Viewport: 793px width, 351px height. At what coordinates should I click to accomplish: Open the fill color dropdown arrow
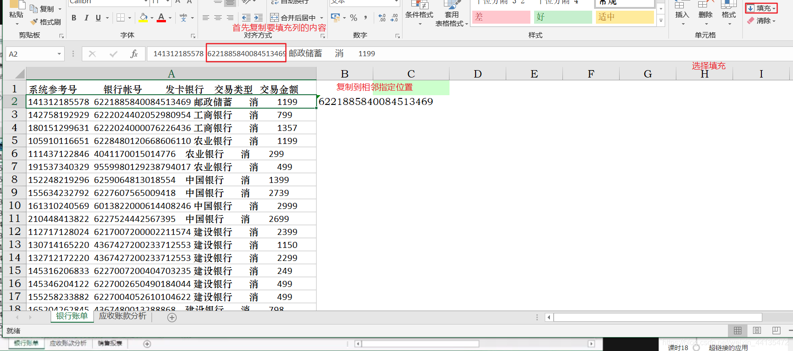click(152, 18)
